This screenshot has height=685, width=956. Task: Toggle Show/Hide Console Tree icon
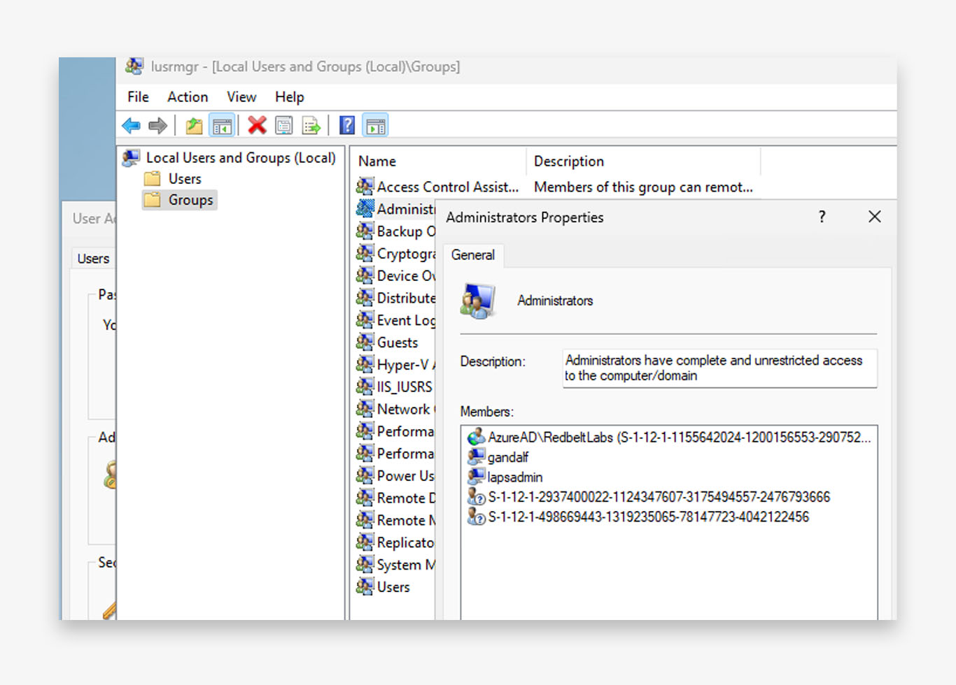(222, 126)
